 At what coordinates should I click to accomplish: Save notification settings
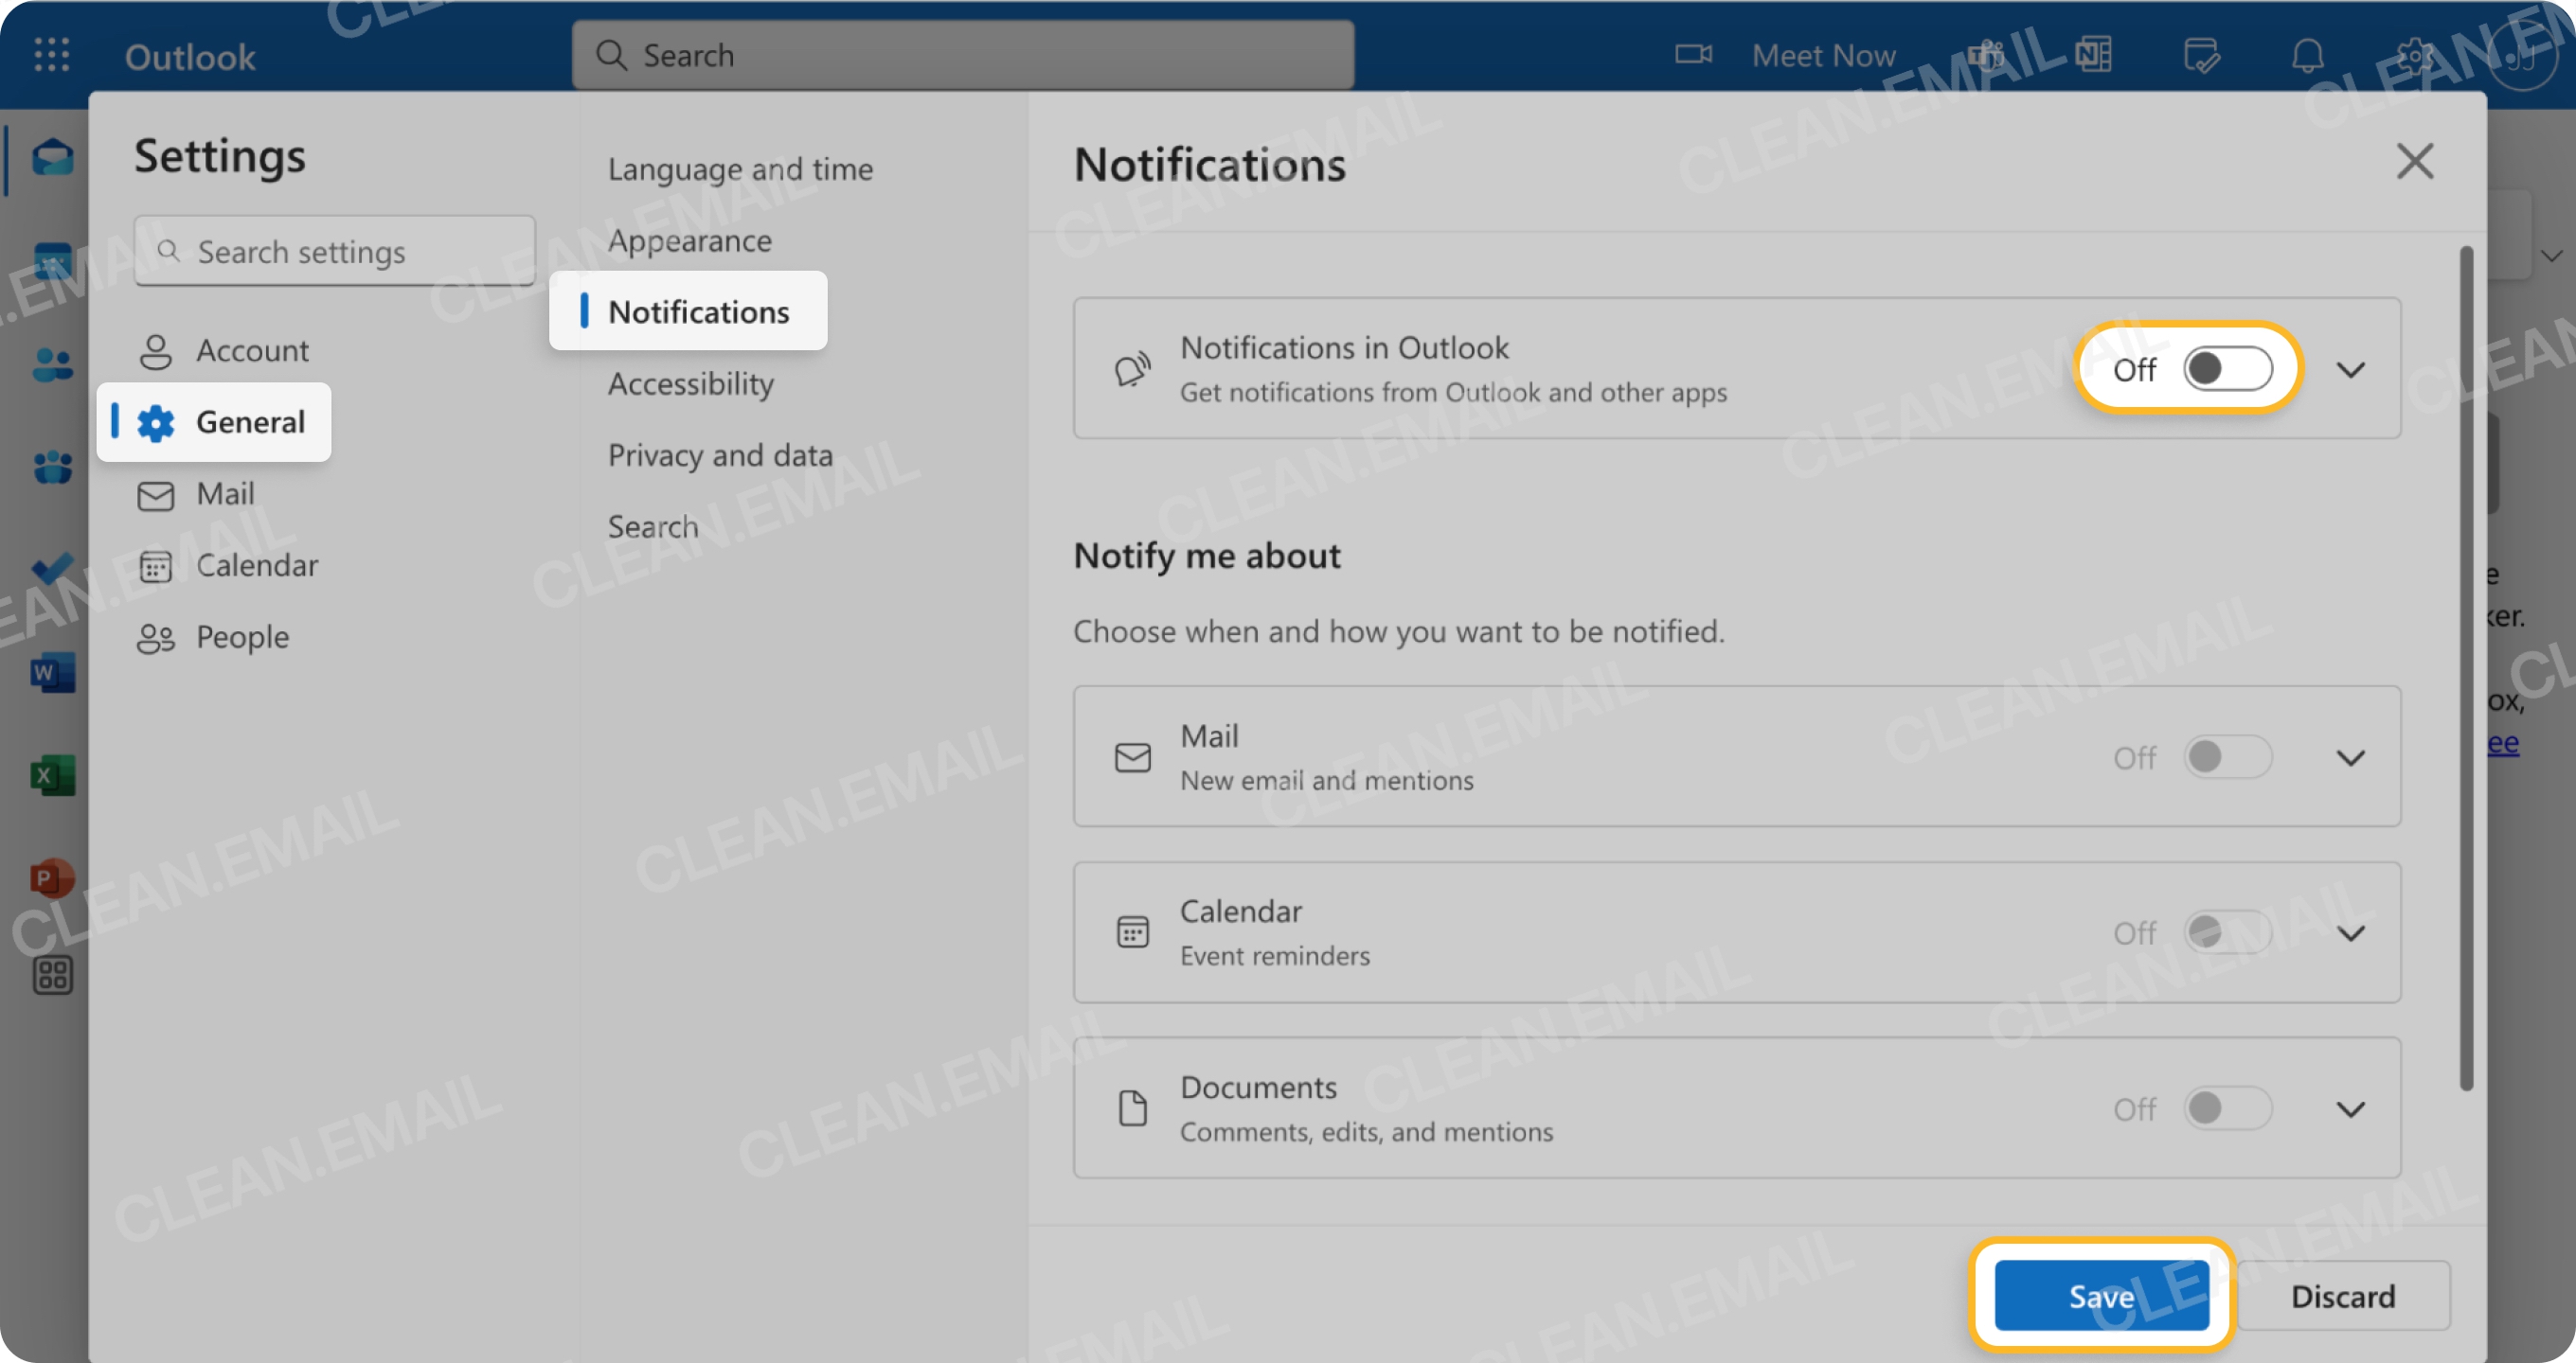2101,1296
